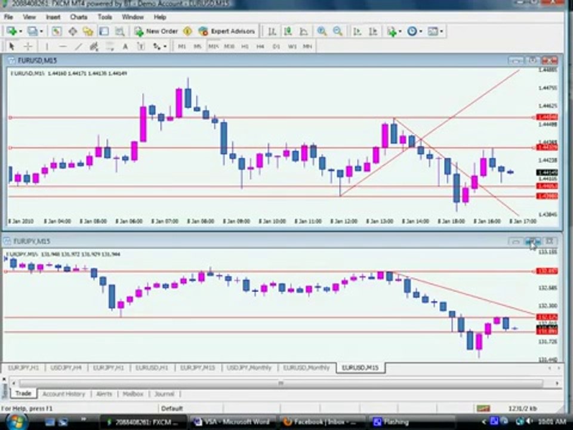Switch chart to Candlesticks style
The height and width of the screenshot is (430, 573).
[288, 32]
